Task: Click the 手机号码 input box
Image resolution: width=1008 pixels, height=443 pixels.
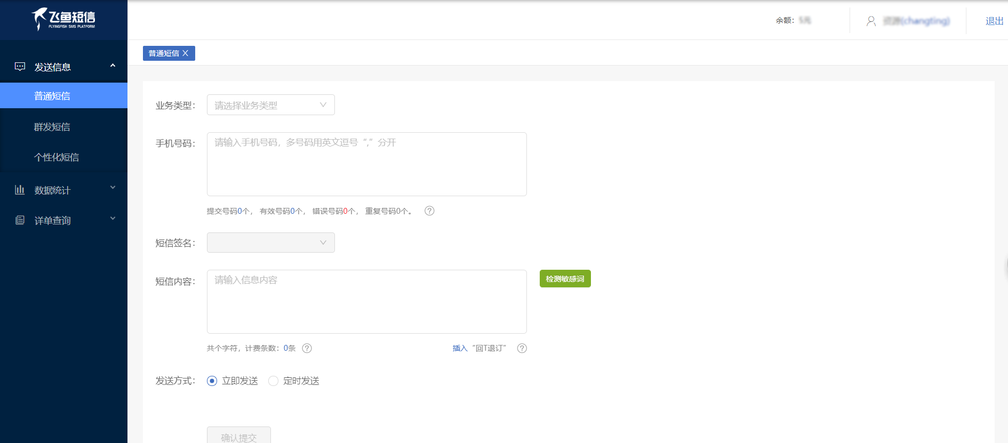Action: [x=366, y=164]
